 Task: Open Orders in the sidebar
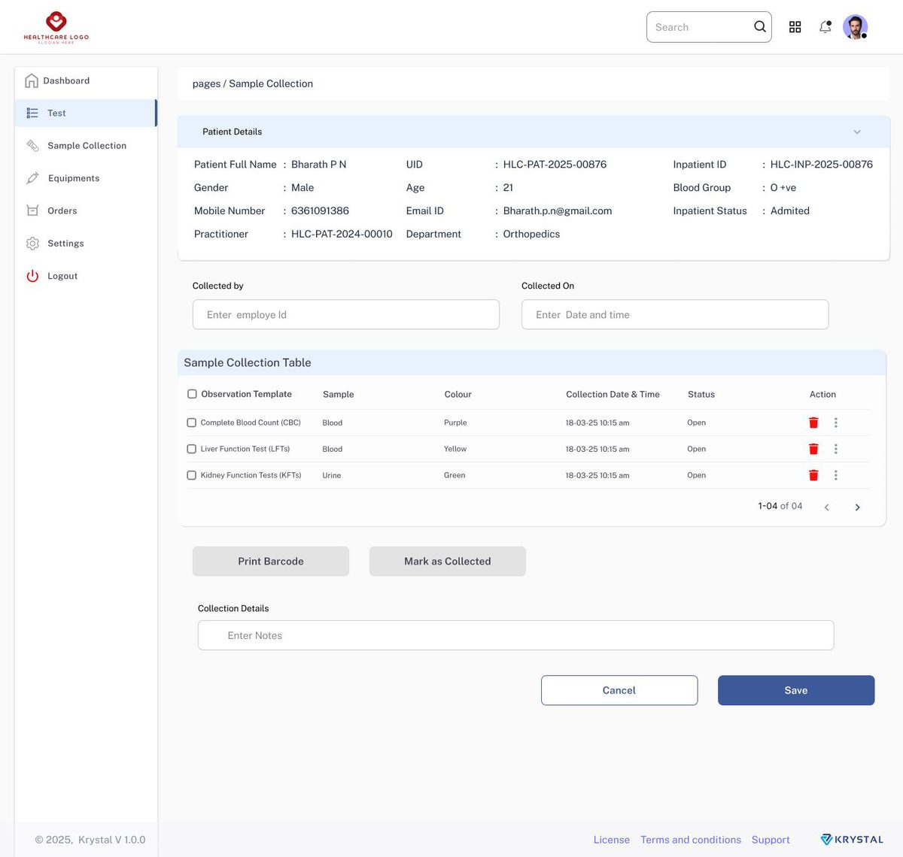pyautogui.click(x=86, y=210)
